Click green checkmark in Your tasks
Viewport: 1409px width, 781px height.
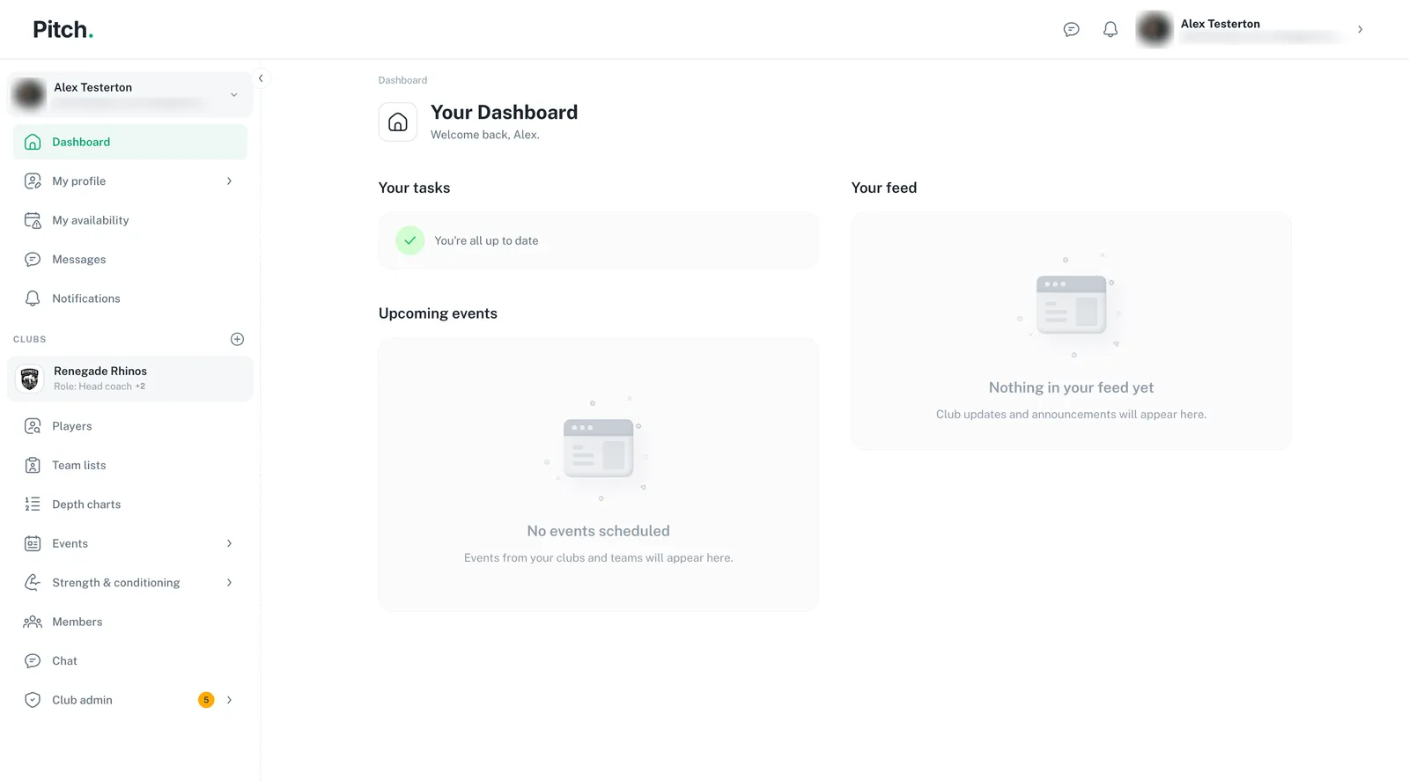409,240
